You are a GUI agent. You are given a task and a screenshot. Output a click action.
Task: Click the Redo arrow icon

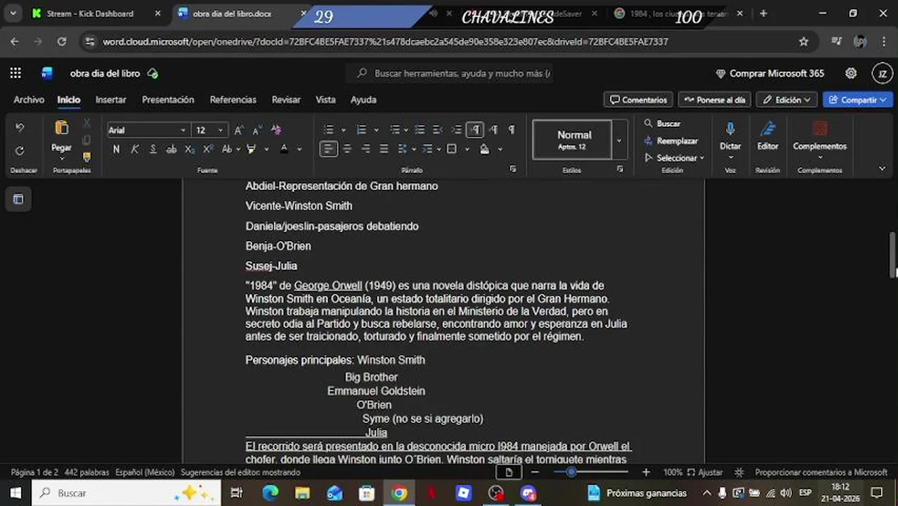click(20, 150)
